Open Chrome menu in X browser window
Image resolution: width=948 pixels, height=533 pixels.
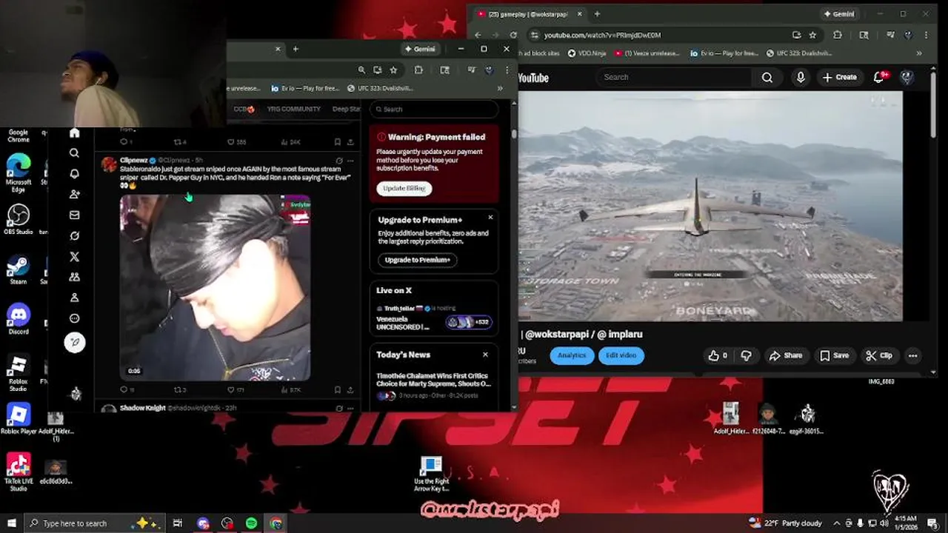pos(507,70)
